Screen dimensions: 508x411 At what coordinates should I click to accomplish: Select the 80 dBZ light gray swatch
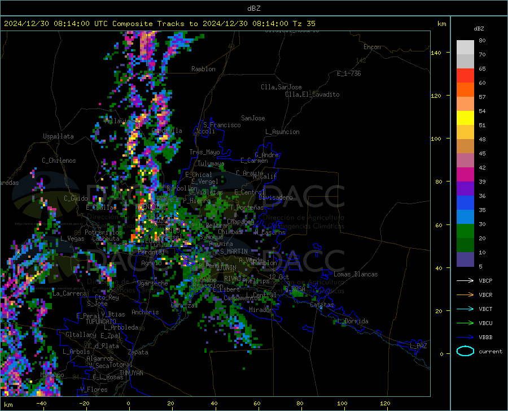click(465, 47)
